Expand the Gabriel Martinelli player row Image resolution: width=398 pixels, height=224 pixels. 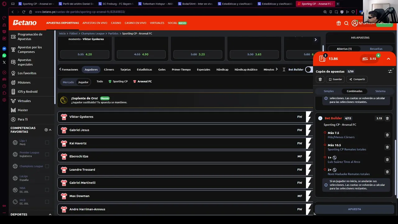pyautogui.click(x=185, y=183)
